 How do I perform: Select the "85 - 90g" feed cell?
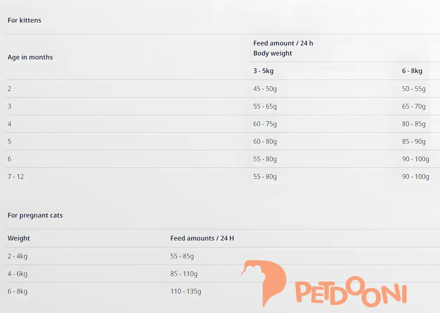tap(413, 142)
